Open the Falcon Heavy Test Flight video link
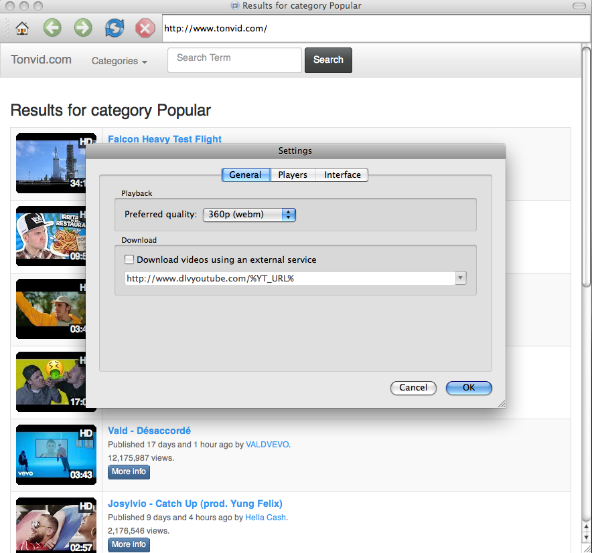The image size is (592, 553). tap(165, 139)
